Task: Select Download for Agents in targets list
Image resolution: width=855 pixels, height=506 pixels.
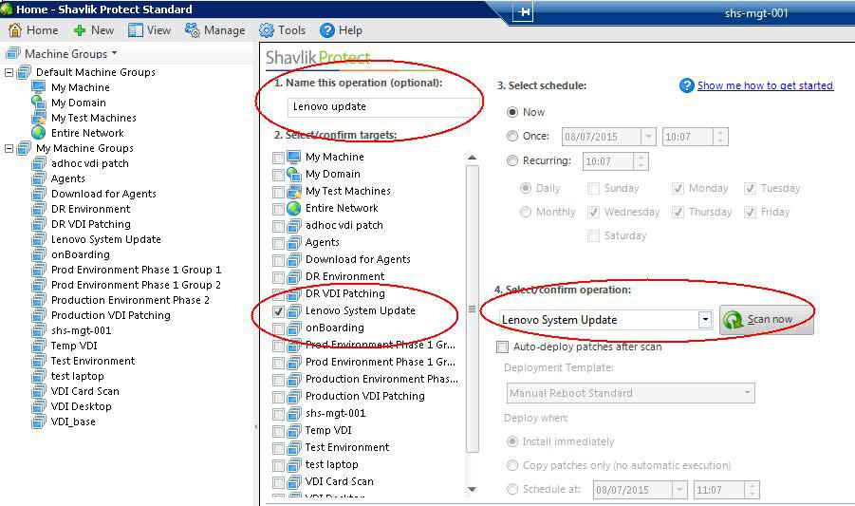Action: tap(358, 259)
